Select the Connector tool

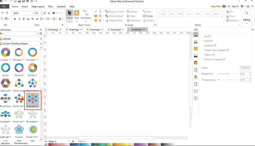pyautogui.click(x=86, y=15)
